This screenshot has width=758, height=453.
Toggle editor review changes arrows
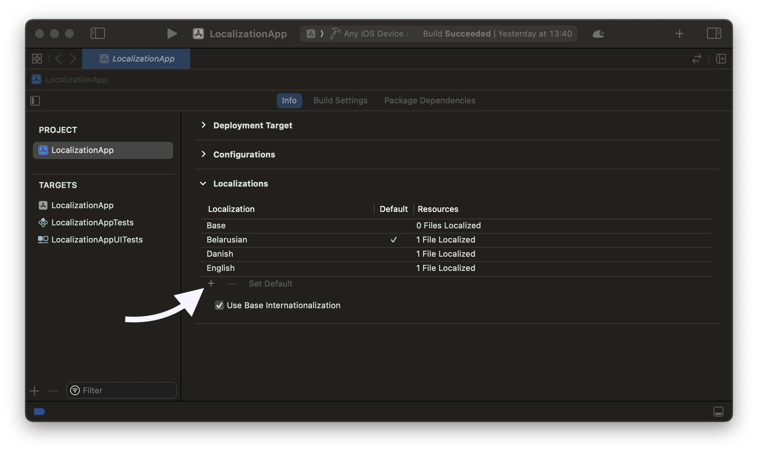pos(697,59)
